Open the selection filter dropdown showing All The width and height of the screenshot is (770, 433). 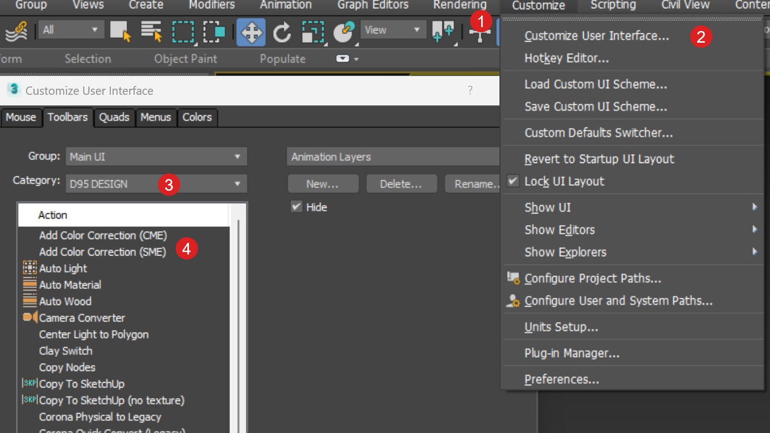point(70,29)
